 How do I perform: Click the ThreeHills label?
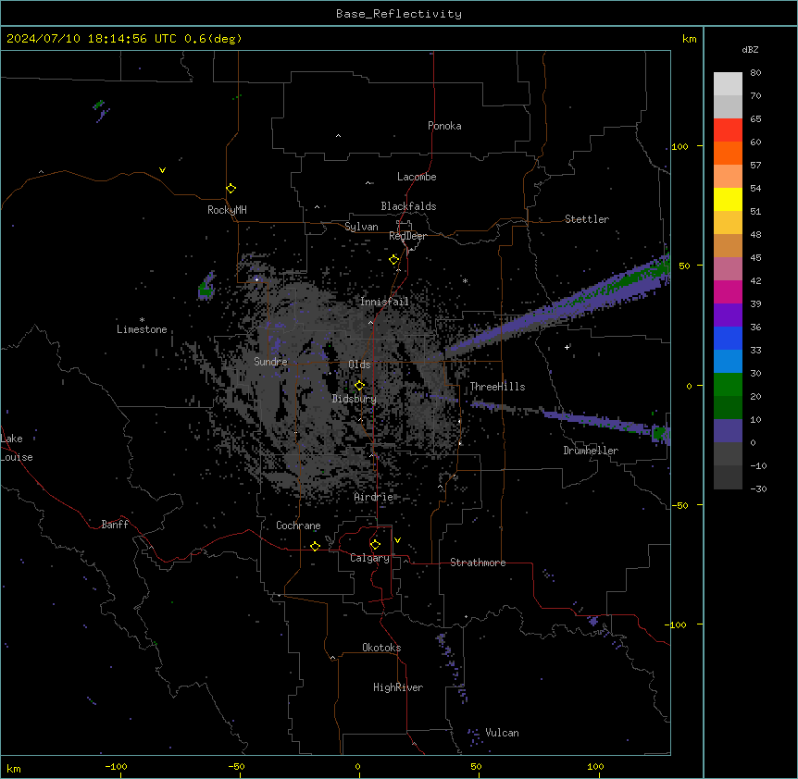point(497,387)
